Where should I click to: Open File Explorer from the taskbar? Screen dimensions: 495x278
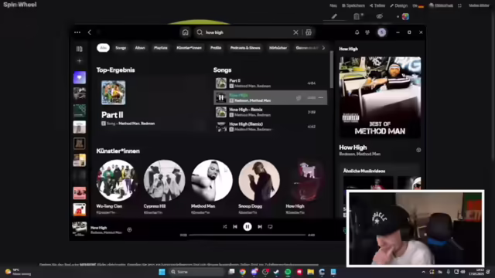click(x=311, y=272)
